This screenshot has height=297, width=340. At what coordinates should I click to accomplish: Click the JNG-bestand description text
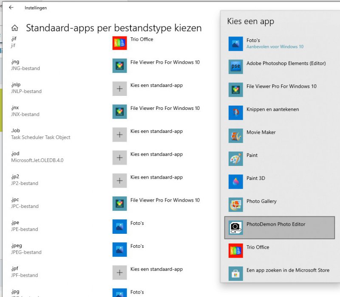point(25,68)
